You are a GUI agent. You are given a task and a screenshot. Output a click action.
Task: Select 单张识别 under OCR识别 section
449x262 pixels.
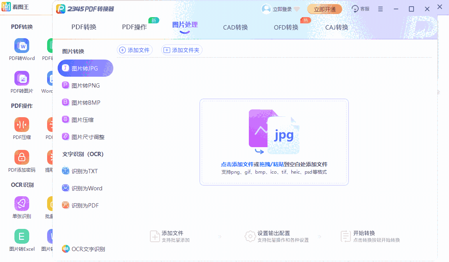pyautogui.click(x=22, y=207)
